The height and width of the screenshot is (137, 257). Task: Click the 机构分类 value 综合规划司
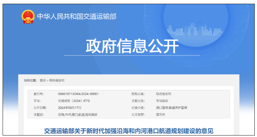coord(164,94)
